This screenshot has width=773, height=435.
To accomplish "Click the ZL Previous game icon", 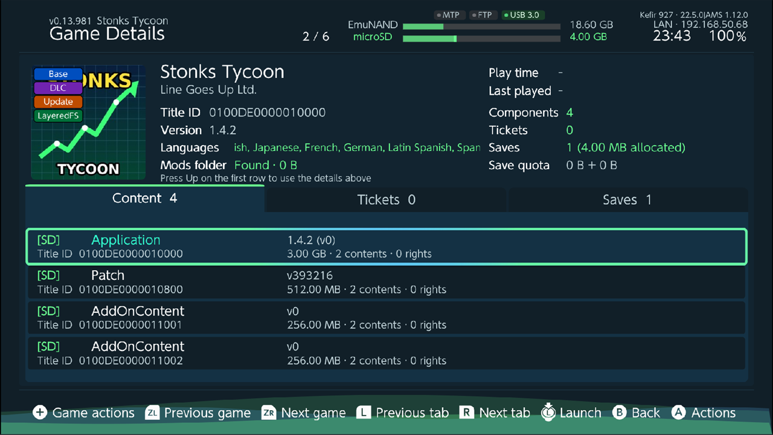I will pyautogui.click(x=152, y=413).
